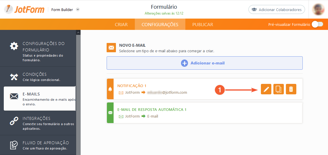The height and width of the screenshot is (155, 328).
Task: Open mobile preview icon for Notificação 1
Action: (x=278, y=89)
